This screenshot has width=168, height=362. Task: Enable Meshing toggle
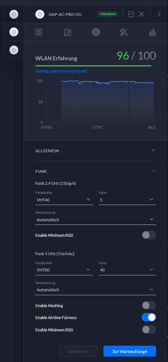click(149, 305)
